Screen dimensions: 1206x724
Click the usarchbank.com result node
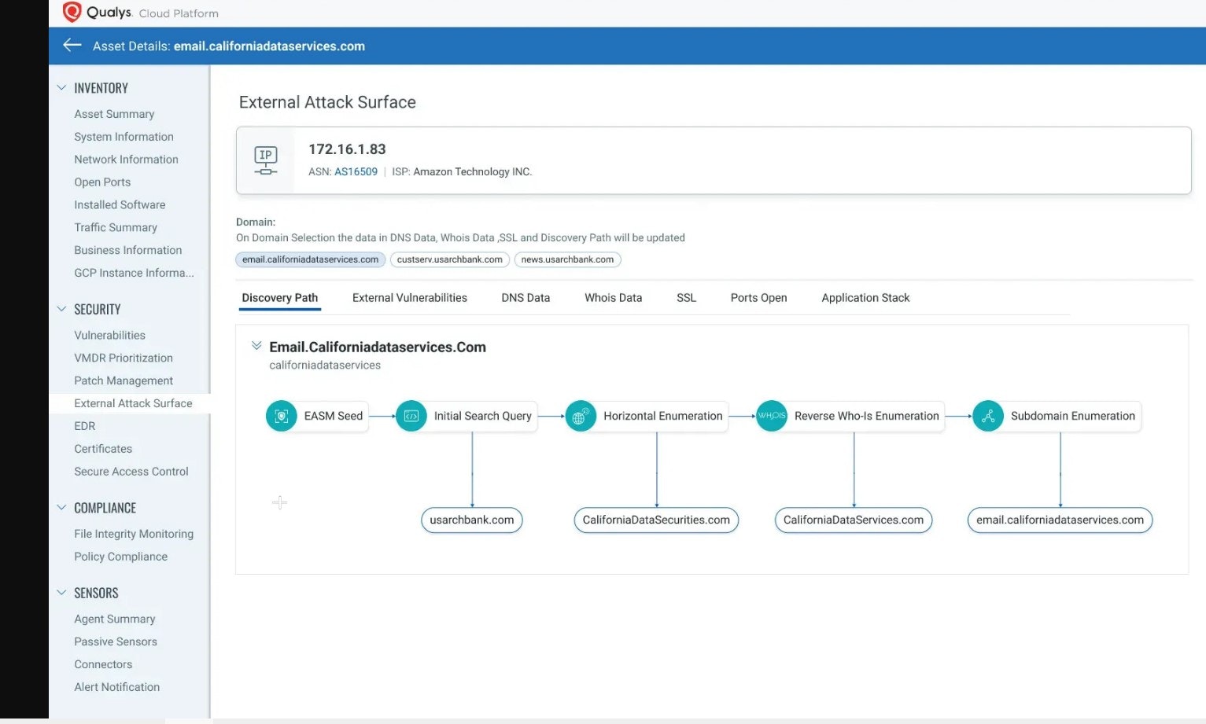472,520
